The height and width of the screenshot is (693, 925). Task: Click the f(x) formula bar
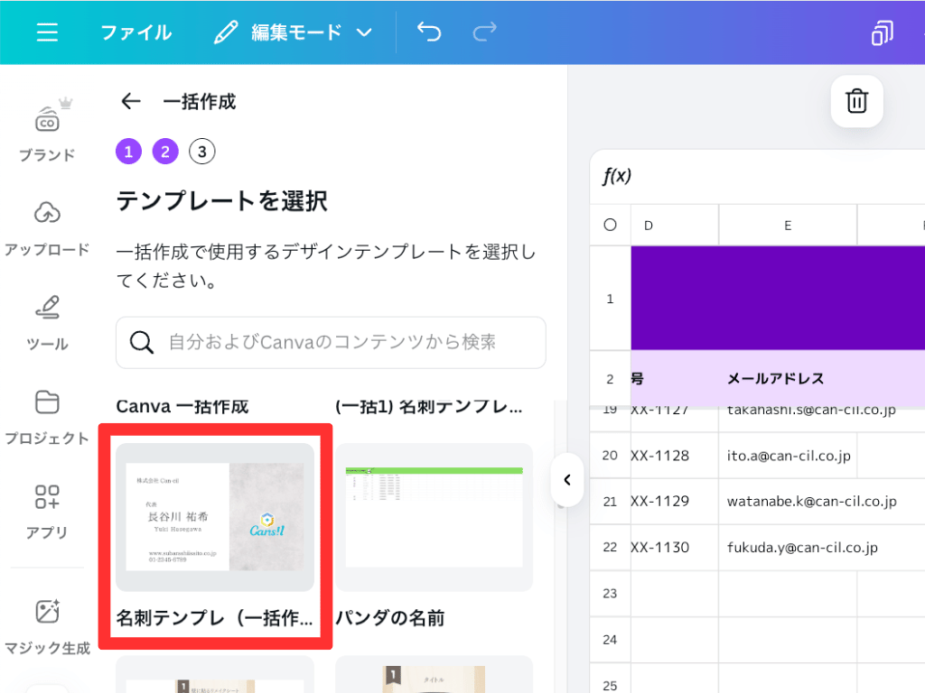[x=758, y=176]
